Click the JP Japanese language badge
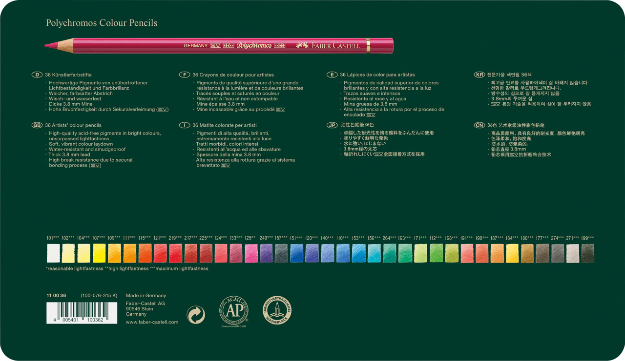Image resolution: width=625 pixels, height=361 pixels. point(332,125)
